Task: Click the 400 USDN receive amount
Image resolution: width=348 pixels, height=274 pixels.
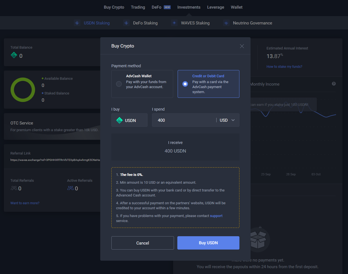Action: pos(175,151)
